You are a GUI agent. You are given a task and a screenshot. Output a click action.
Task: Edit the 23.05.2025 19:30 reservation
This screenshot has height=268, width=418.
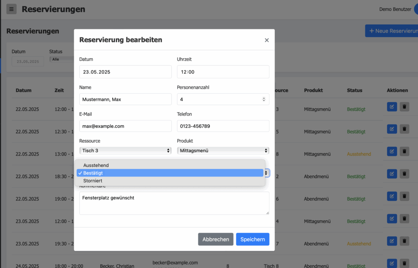click(x=392, y=241)
